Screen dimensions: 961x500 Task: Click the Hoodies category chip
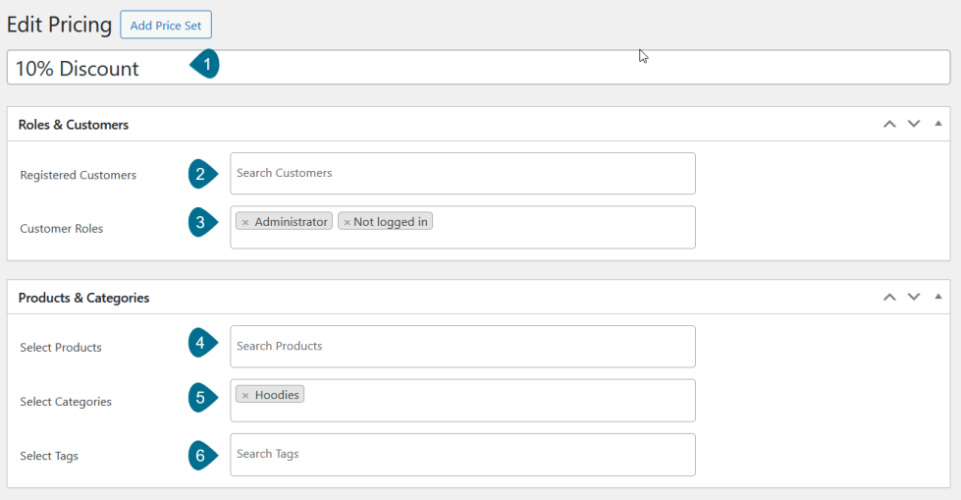pyautogui.click(x=277, y=395)
